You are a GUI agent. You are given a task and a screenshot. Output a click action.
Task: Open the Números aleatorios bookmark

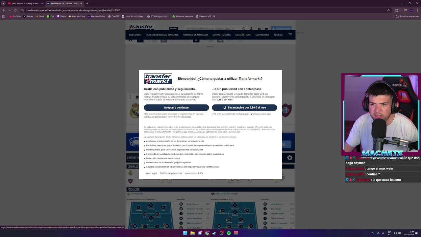[183, 16]
